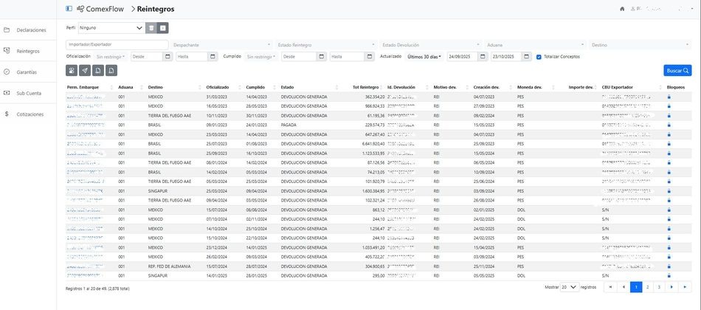Select Garantías from the sidebar
701x310 pixels.
point(27,72)
